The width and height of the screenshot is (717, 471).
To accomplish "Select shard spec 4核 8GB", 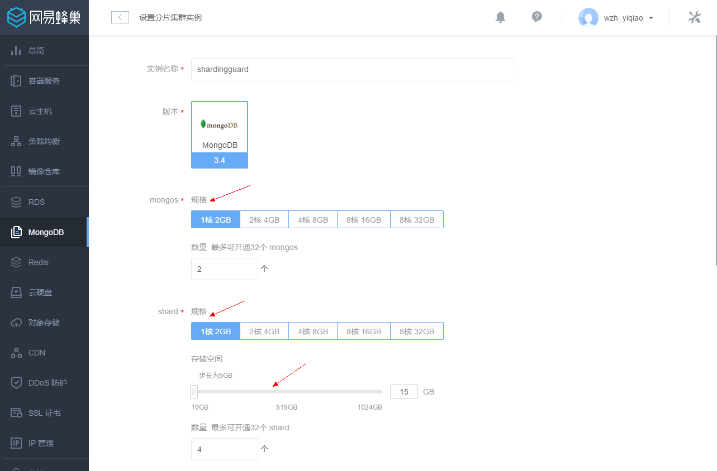I will (313, 331).
